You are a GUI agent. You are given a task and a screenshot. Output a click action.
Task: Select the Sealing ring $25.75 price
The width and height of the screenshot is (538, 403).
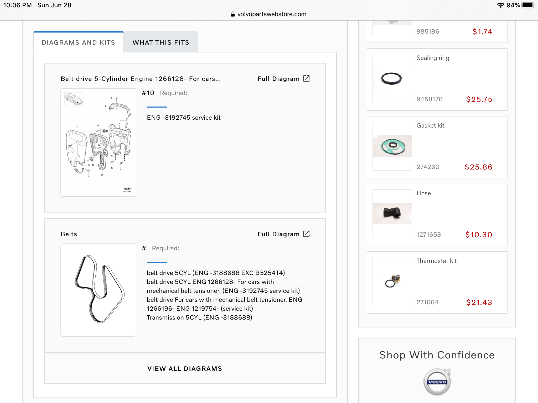coord(479,99)
